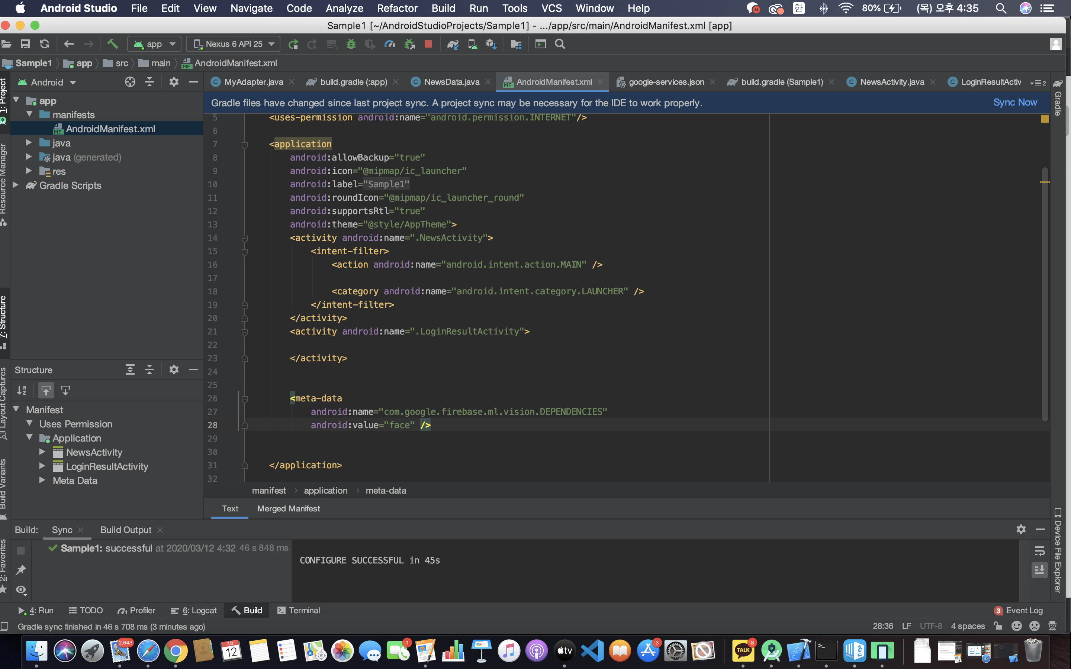Toggle soft-wrap in the Build output
This screenshot has width=1071, height=669.
(x=1040, y=551)
